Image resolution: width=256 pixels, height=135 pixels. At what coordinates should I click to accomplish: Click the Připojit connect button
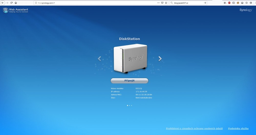point(129,81)
